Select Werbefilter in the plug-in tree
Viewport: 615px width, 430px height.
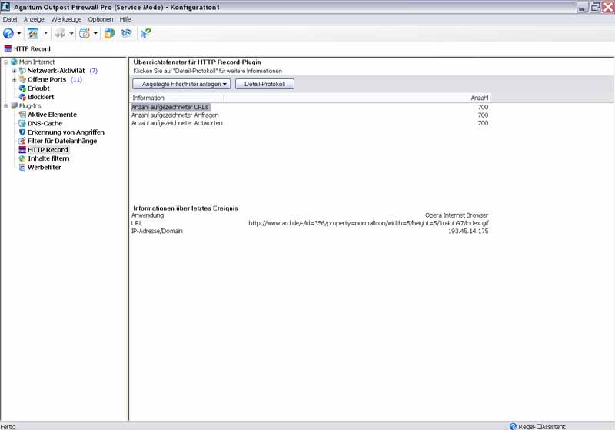click(44, 167)
